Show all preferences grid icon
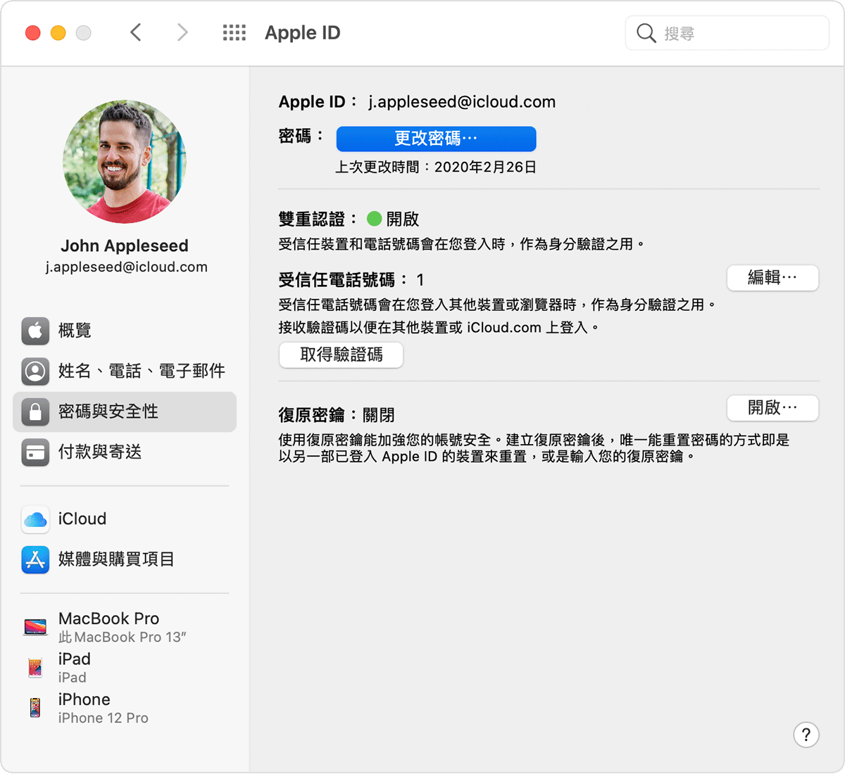Screen dimensions: 845x774 pyautogui.click(x=234, y=32)
